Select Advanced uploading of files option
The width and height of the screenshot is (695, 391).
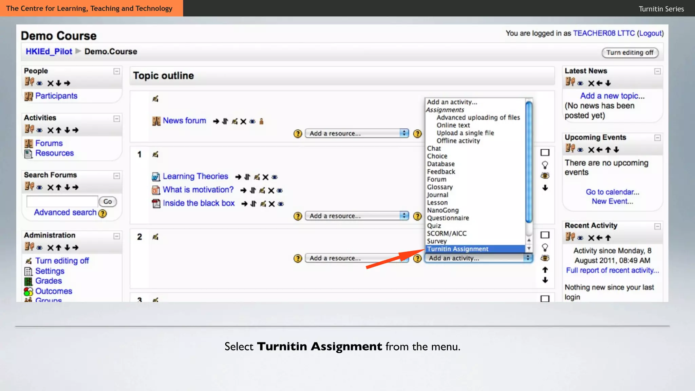point(478,117)
